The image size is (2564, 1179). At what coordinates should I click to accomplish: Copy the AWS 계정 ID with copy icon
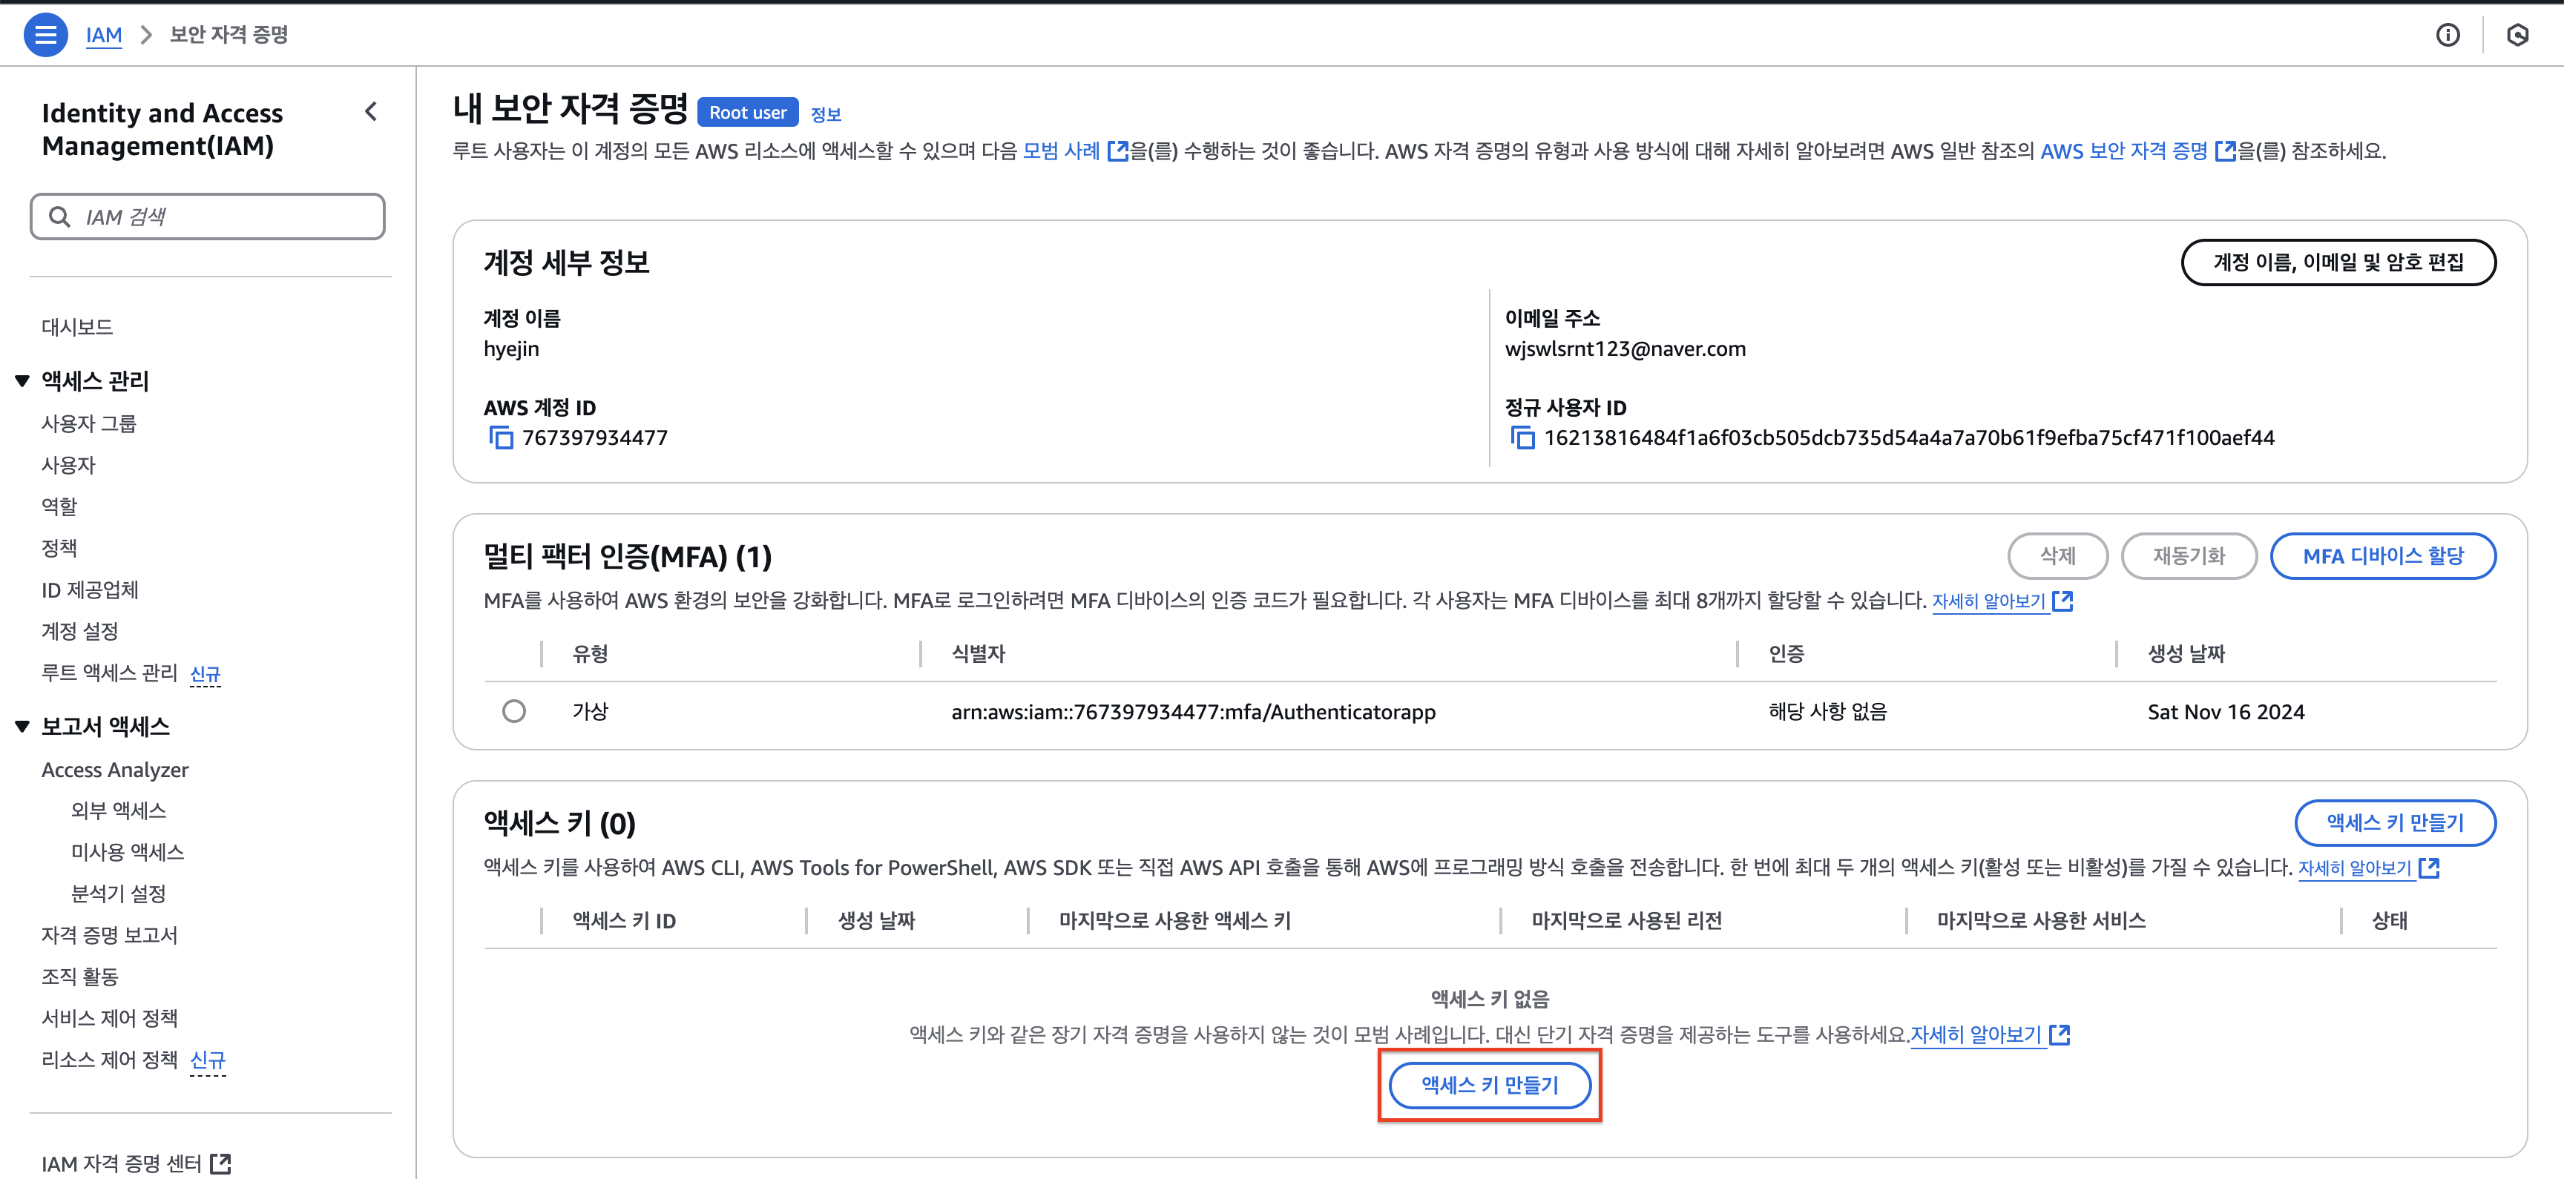coord(501,437)
